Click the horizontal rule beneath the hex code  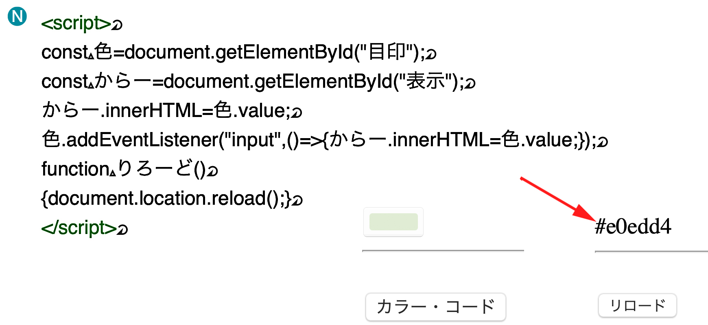tap(651, 251)
